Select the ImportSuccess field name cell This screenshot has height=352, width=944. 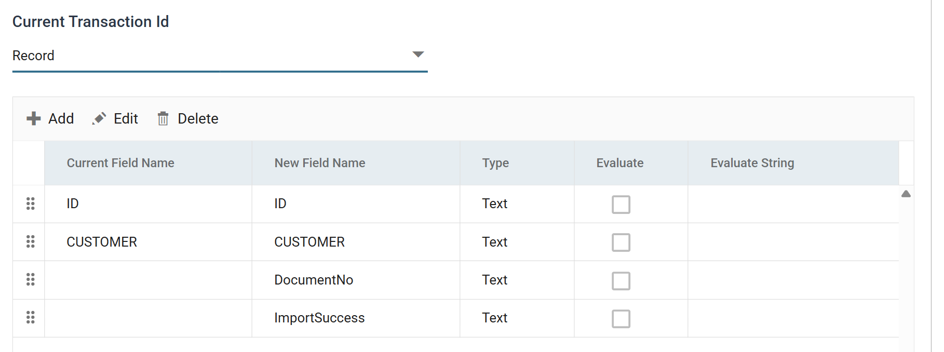[x=356, y=318]
